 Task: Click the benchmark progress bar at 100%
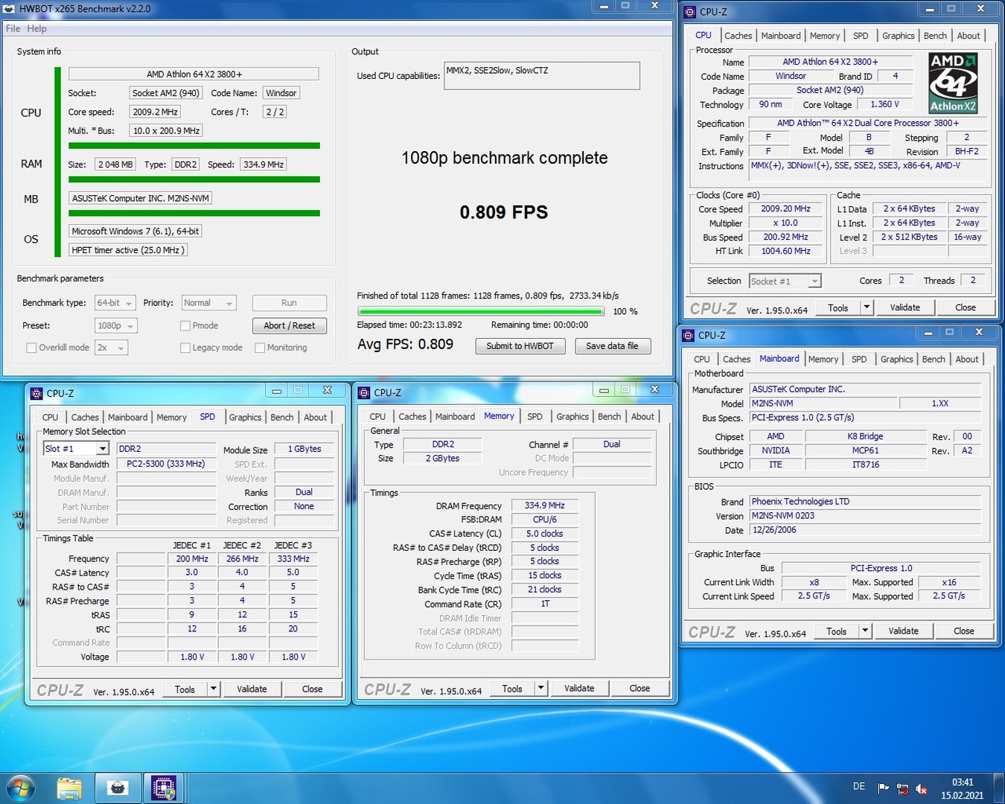pyautogui.click(x=481, y=311)
